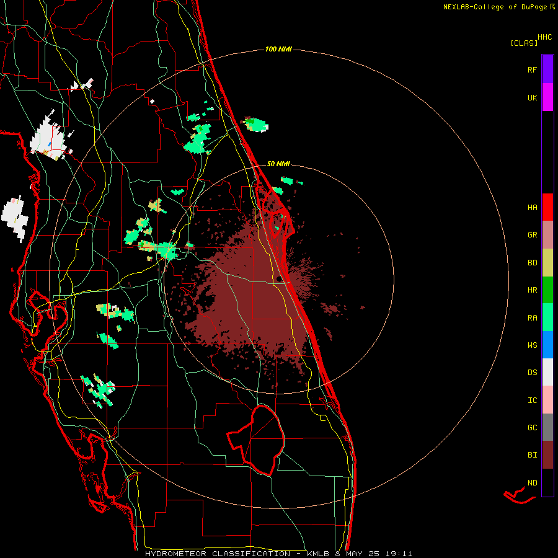Click the BI legend label

point(532,455)
